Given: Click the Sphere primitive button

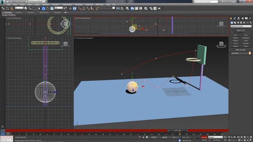Looking at the screenshot, I should (236, 38).
